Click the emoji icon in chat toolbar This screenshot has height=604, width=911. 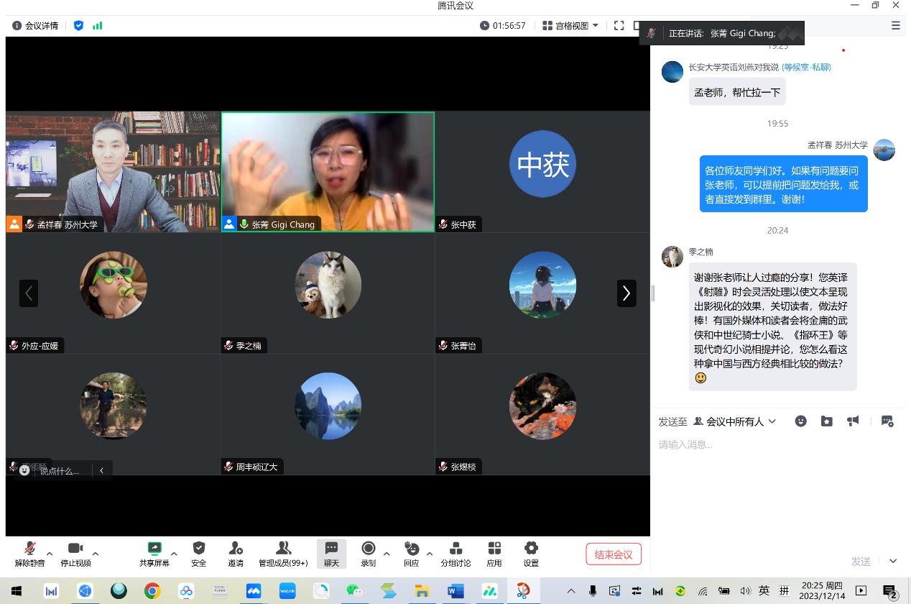pyautogui.click(x=800, y=421)
